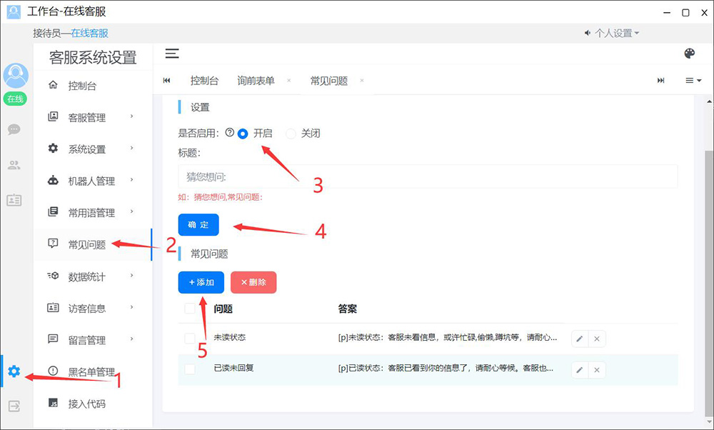Image resolution: width=714 pixels, height=430 pixels.
Task: Select the 关闭 radio option
Action: click(291, 134)
